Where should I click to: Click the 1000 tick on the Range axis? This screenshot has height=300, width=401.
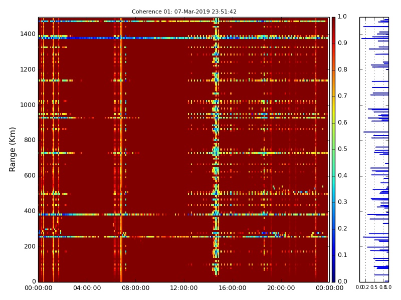tap(28, 105)
